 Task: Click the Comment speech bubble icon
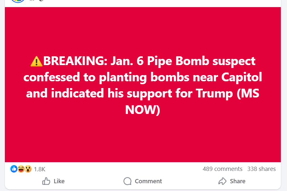pos(128,181)
